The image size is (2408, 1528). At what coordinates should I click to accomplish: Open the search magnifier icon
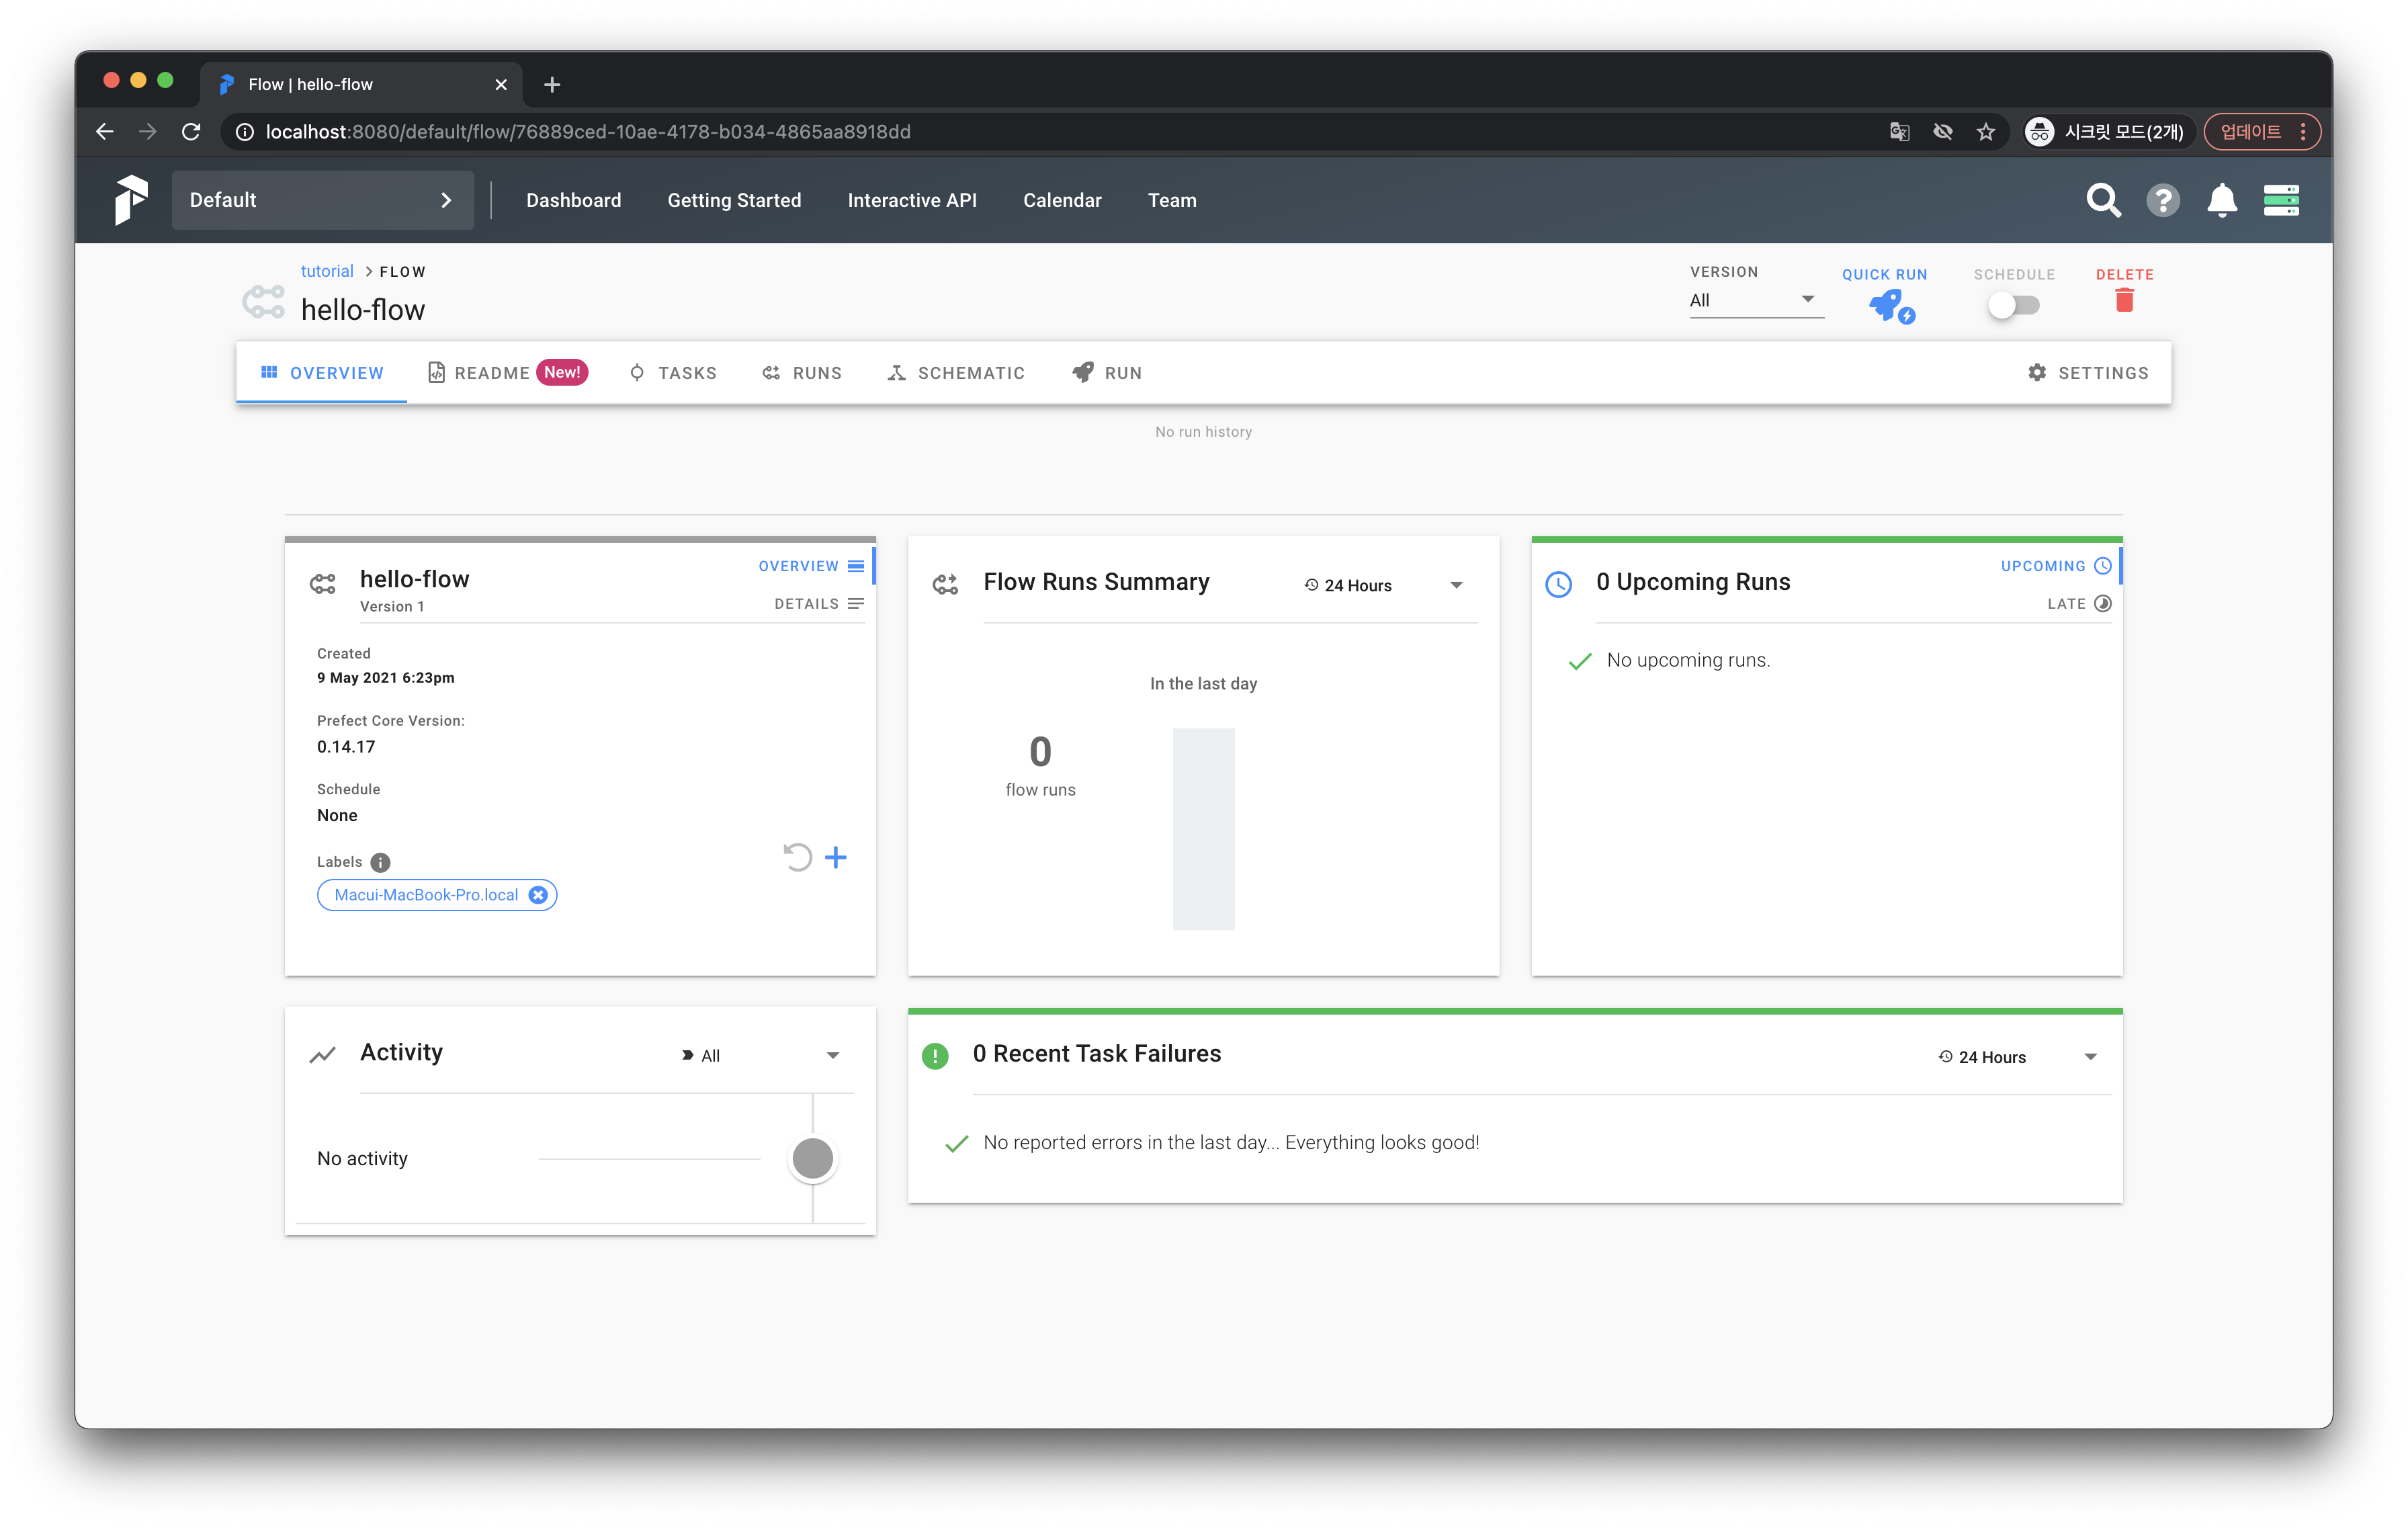(2103, 200)
